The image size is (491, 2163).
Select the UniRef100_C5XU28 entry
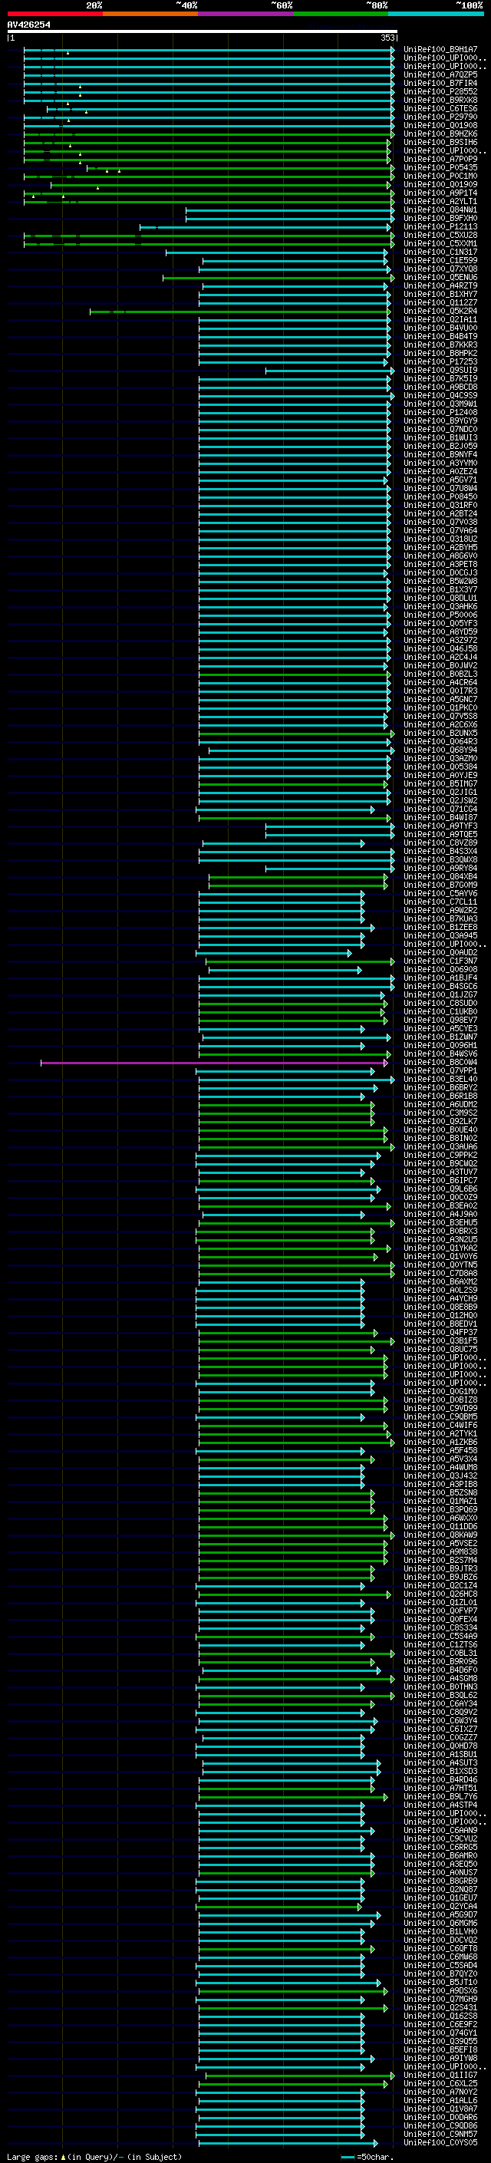click(x=440, y=235)
